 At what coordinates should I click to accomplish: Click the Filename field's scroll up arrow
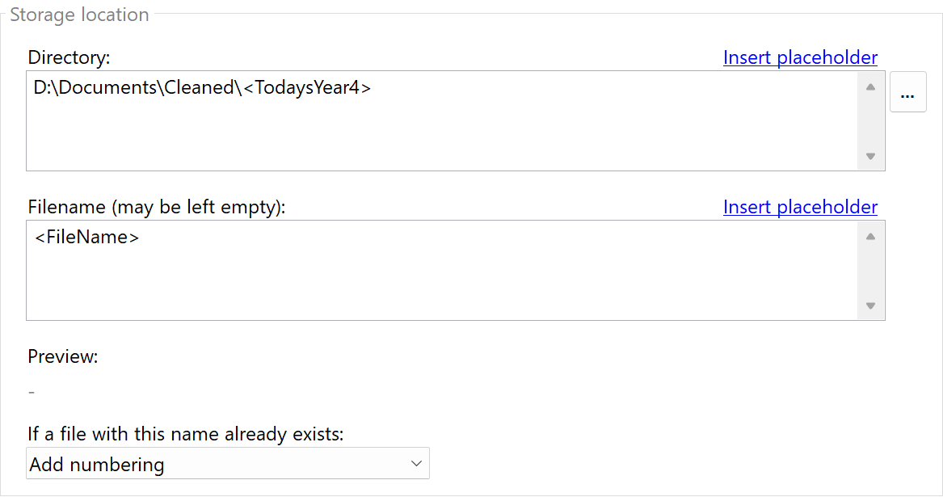870,236
